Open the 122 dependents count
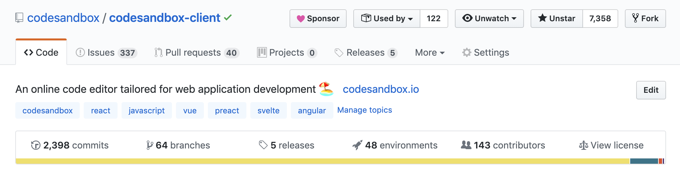This screenshot has height=173, width=680. pyautogui.click(x=434, y=19)
